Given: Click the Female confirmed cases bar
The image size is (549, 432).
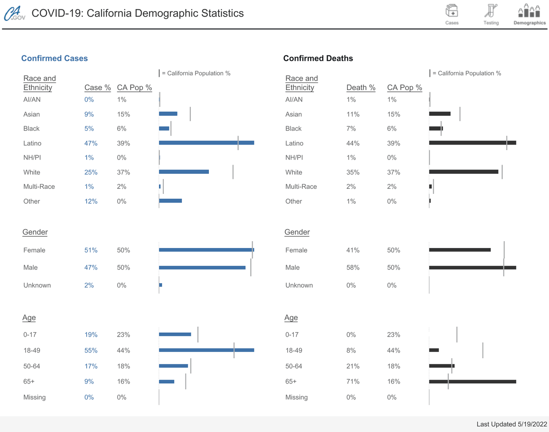Looking at the screenshot, I should click(x=206, y=250).
